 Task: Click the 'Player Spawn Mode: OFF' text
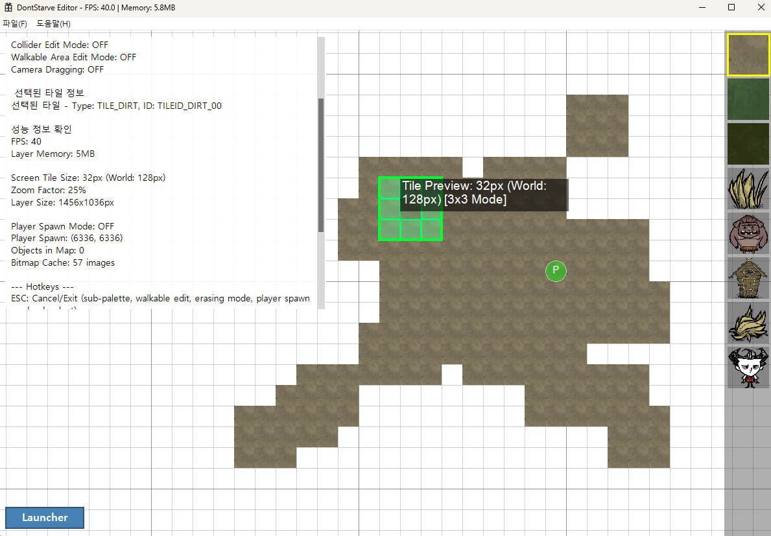(62, 226)
